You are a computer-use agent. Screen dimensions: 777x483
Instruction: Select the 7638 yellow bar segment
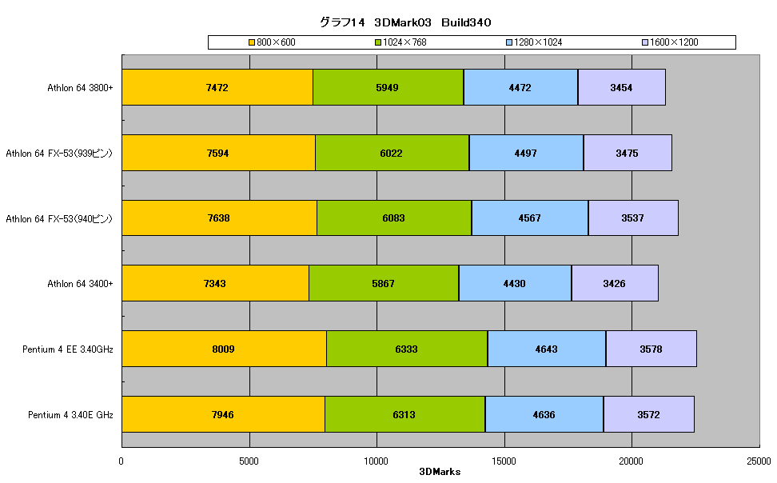pyautogui.click(x=220, y=218)
